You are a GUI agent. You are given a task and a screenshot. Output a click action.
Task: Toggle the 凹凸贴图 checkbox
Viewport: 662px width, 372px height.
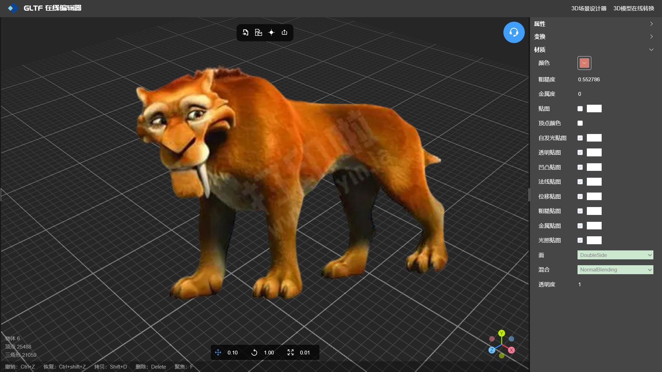point(580,167)
